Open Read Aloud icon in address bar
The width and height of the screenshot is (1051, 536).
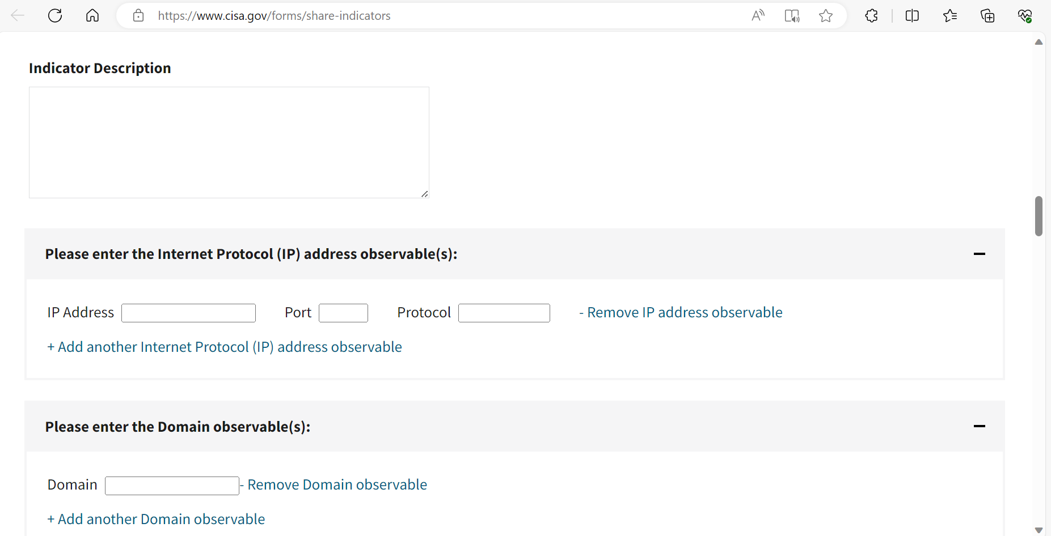tap(758, 16)
